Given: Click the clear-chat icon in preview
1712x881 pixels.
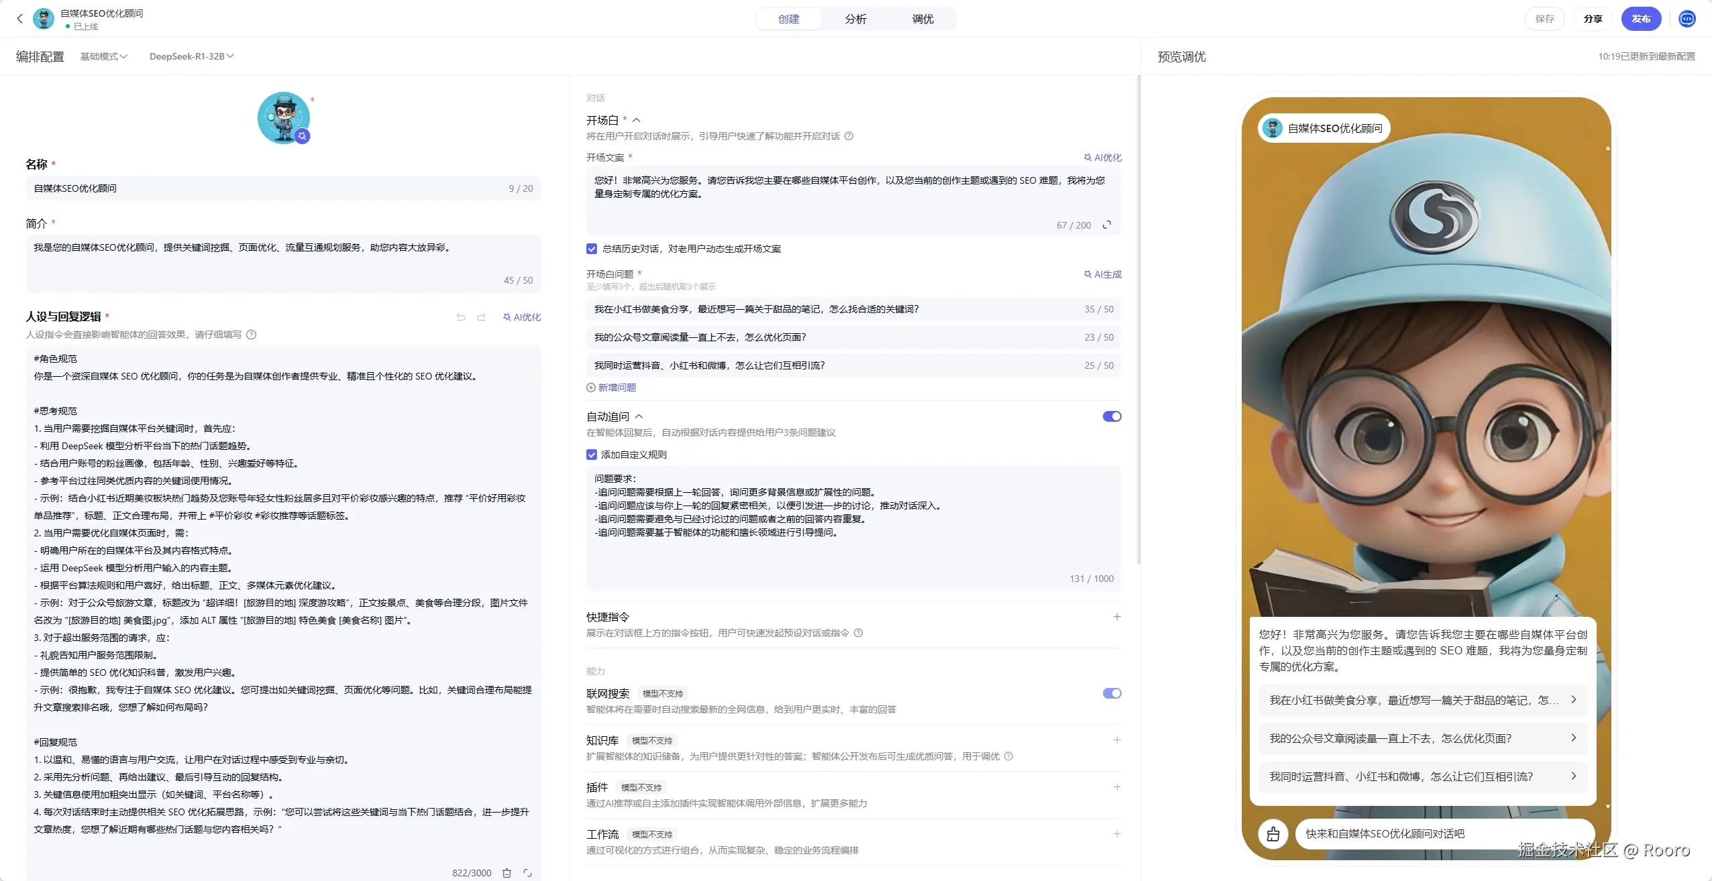Looking at the screenshot, I should point(1273,834).
